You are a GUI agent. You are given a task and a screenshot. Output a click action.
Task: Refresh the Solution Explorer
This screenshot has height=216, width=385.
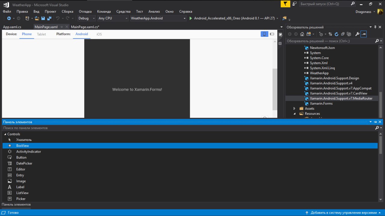[337, 34]
